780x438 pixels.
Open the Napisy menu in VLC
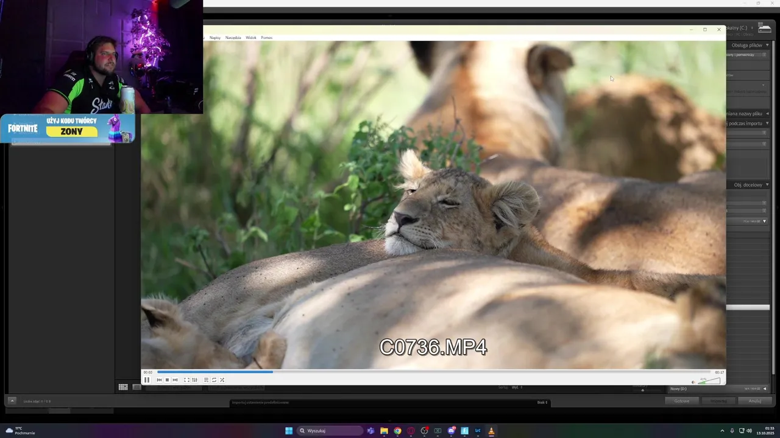pos(215,38)
